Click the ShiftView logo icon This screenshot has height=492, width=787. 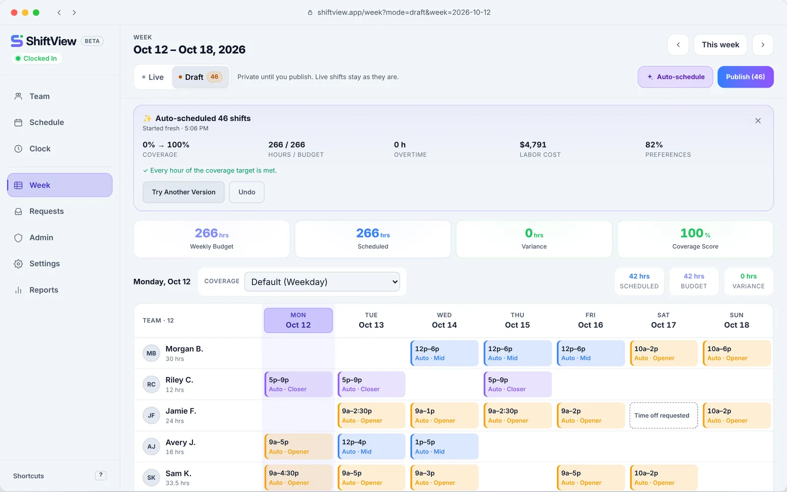coord(17,41)
